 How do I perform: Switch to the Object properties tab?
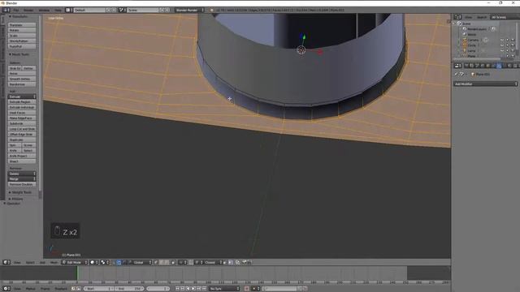coord(487,66)
